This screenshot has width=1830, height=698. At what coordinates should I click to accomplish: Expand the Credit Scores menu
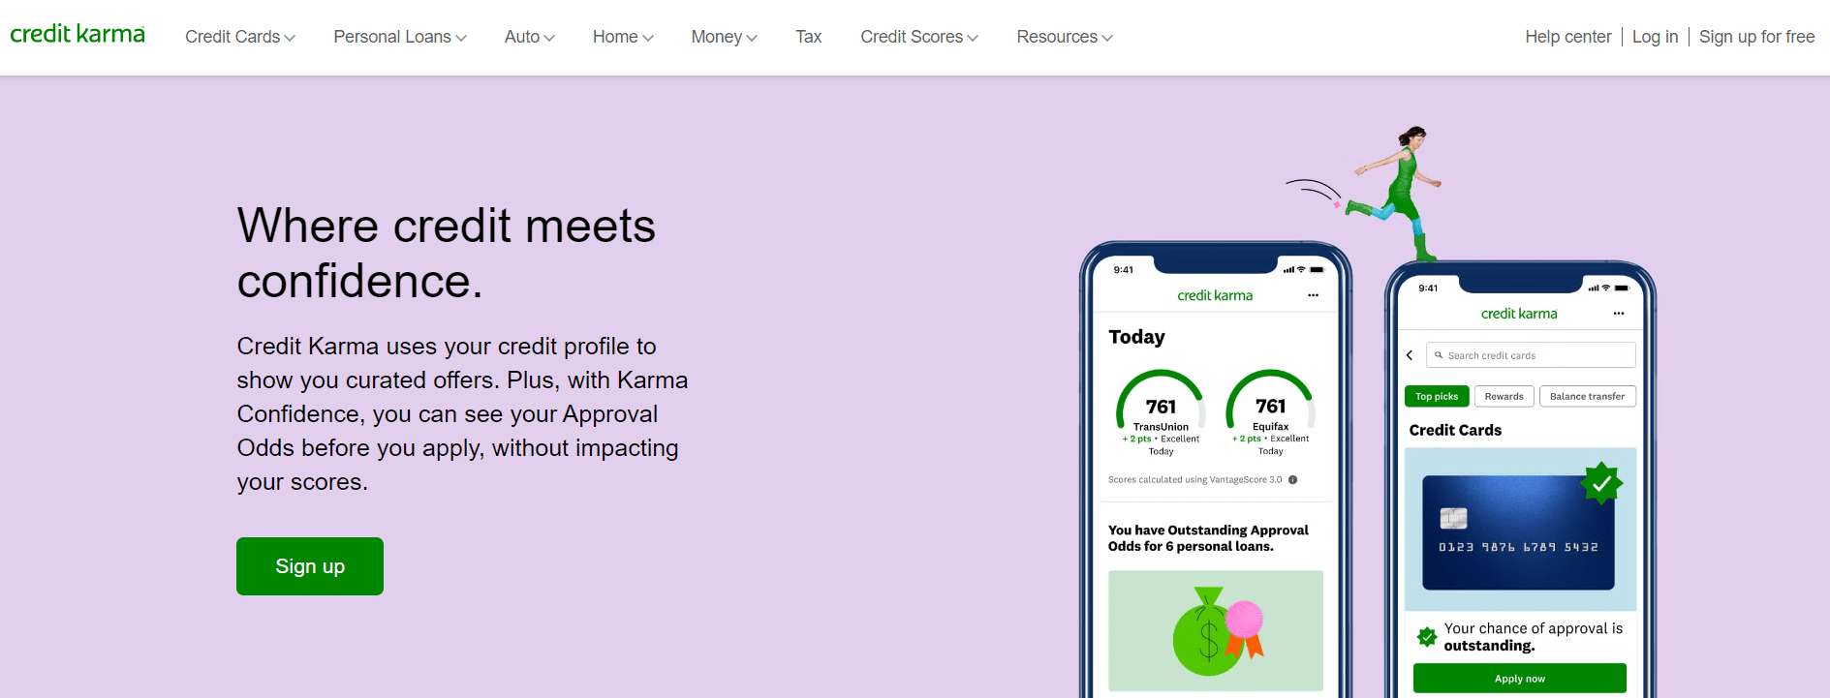pyautogui.click(x=919, y=37)
